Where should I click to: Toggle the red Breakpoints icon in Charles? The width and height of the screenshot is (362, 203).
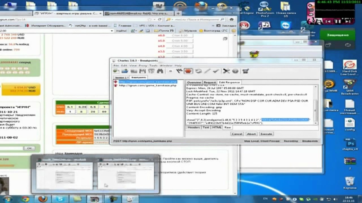click(188, 71)
